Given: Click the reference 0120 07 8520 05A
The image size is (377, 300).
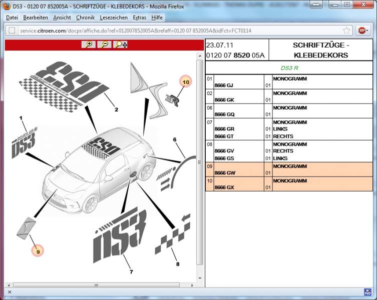Looking at the screenshot, I should (x=235, y=55).
